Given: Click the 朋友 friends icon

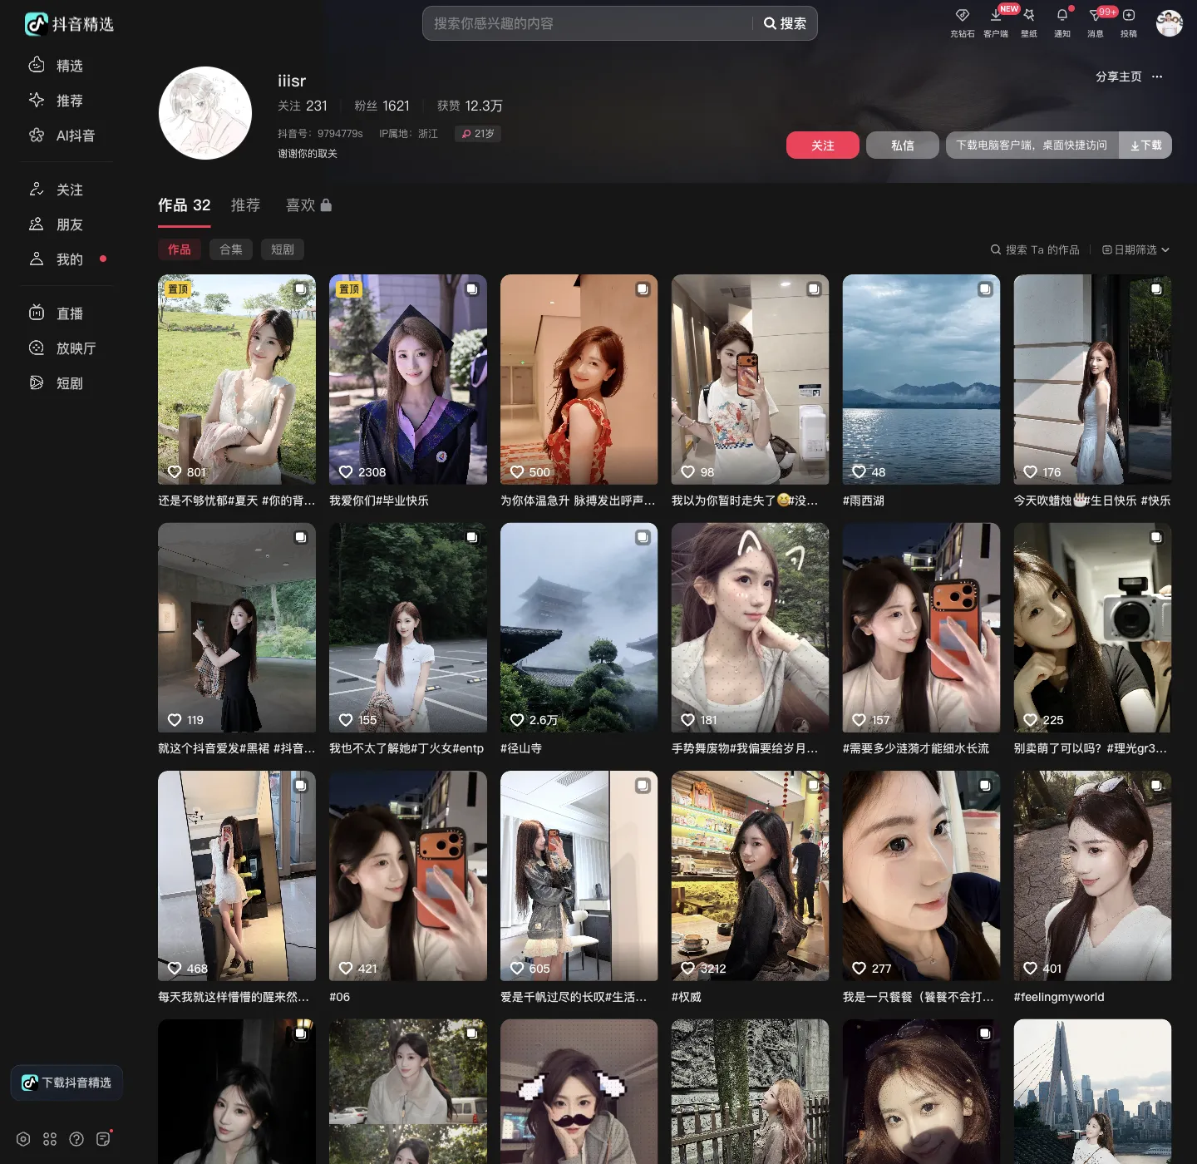Looking at the screenshot, I should coord(37,224).
